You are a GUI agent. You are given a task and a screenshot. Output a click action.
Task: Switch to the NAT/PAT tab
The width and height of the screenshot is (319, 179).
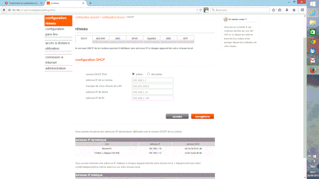pos(101,39)
